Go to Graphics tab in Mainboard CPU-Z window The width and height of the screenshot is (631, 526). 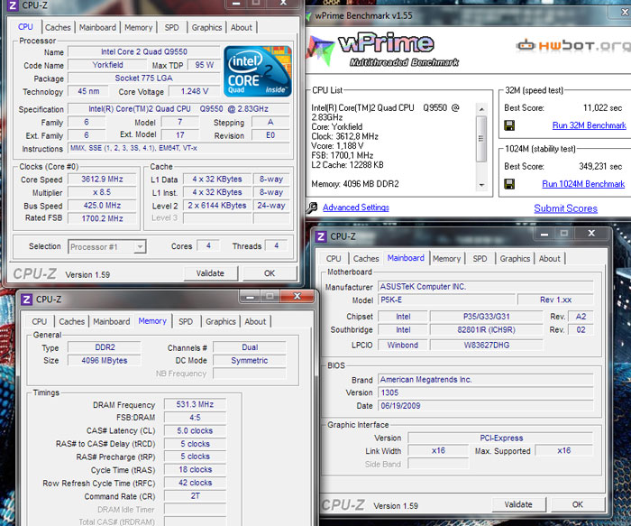pos(515,259)
